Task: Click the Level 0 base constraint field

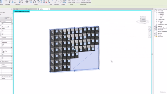Action: tap(6, 22)
